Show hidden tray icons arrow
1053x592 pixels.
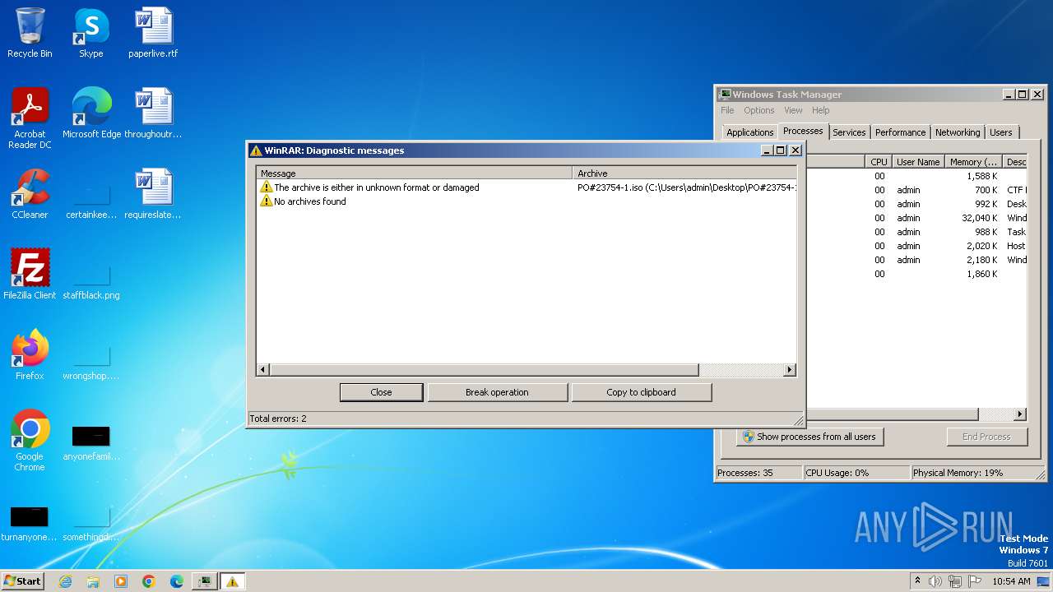917,580
